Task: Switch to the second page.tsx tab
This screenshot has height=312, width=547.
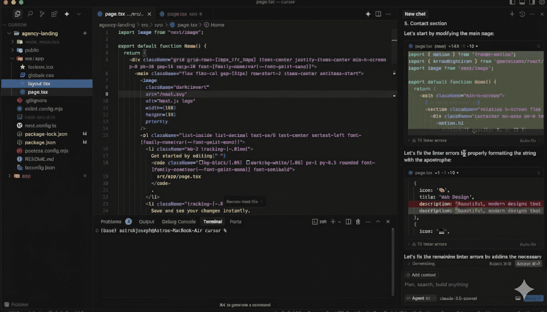Action: [x=181, y=14]
